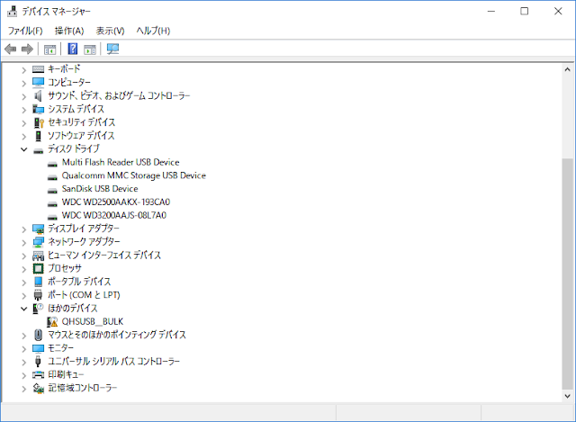Image resolution: width=576 pixels, height=422 pixels.
Task: Maximize the デバイス マネージャー window
Action: tap(525, 11)
